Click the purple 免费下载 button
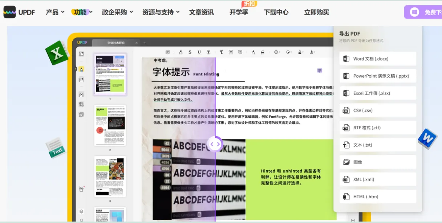442x223 pixels. (423, 12)
